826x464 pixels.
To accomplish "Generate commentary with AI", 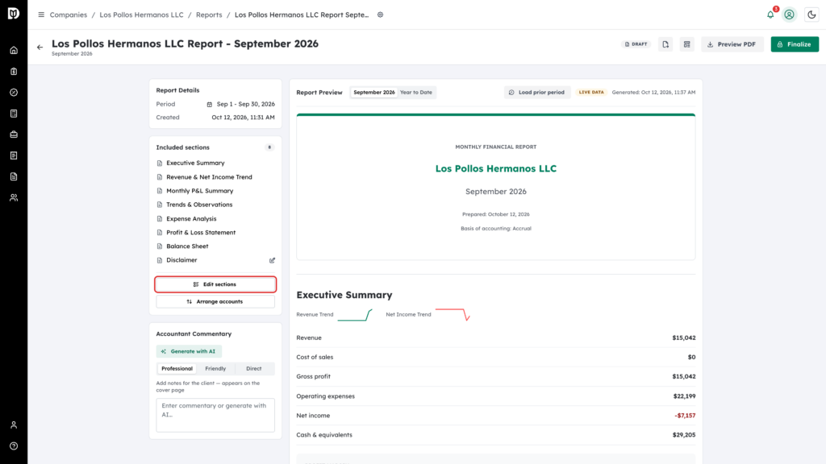I will (x=189, y=351).
